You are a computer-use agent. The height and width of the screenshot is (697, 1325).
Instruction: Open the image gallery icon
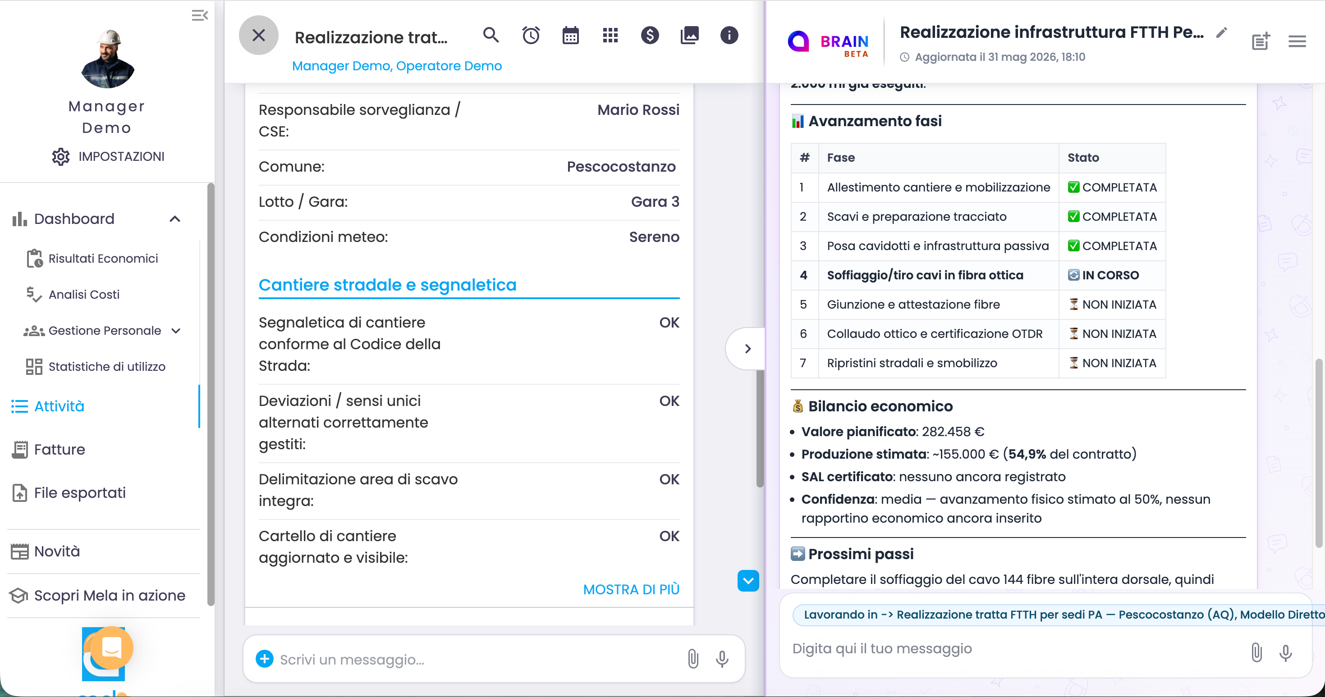pyautogui.click(x=690, y=36)
